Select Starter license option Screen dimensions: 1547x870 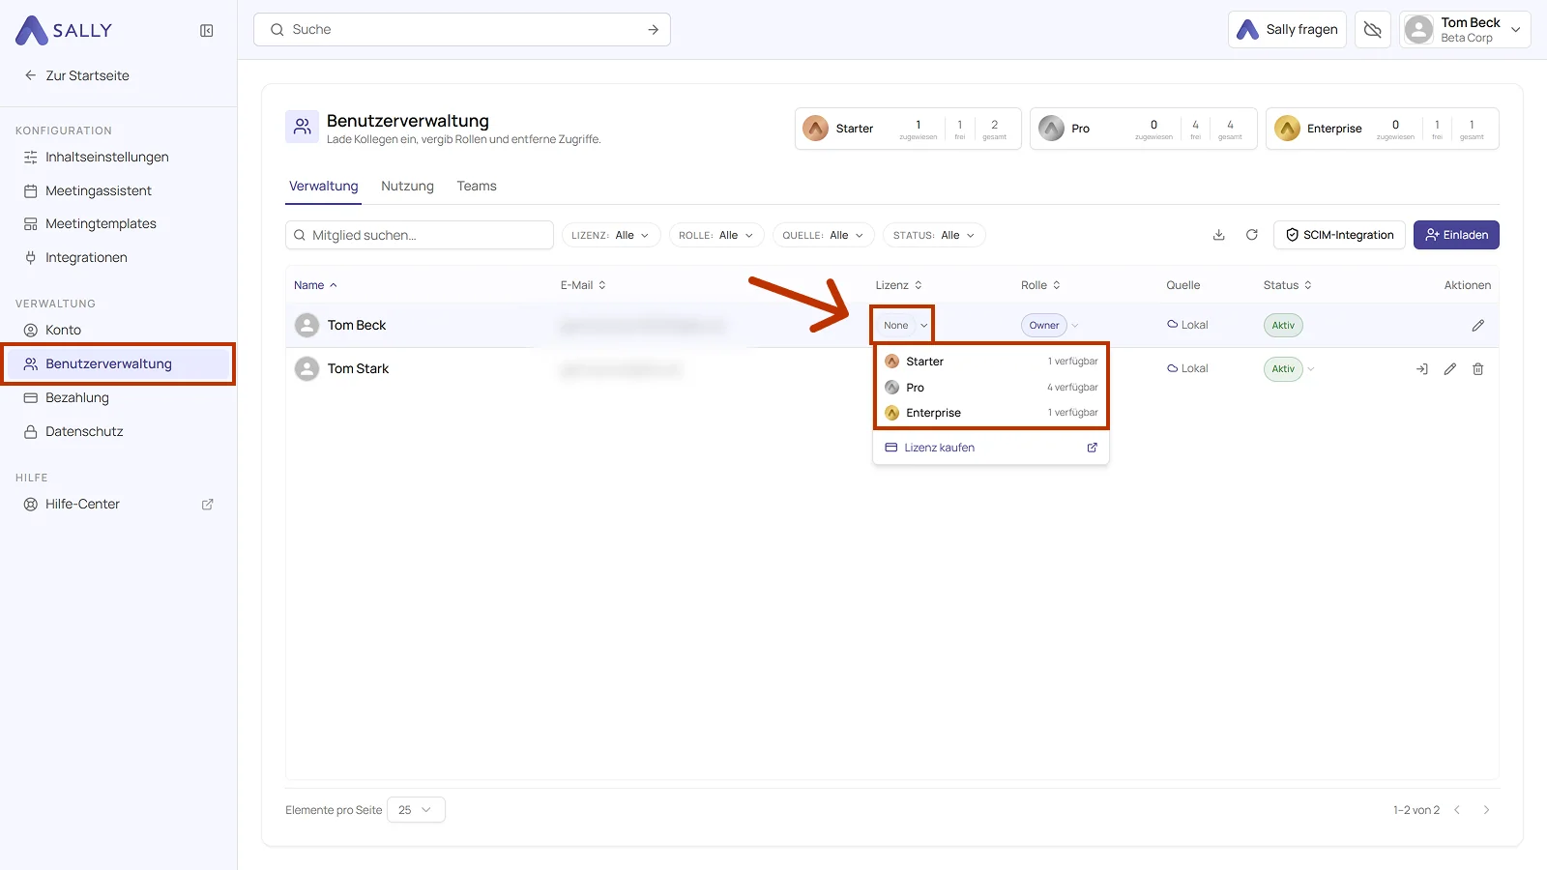coord(991,362)
